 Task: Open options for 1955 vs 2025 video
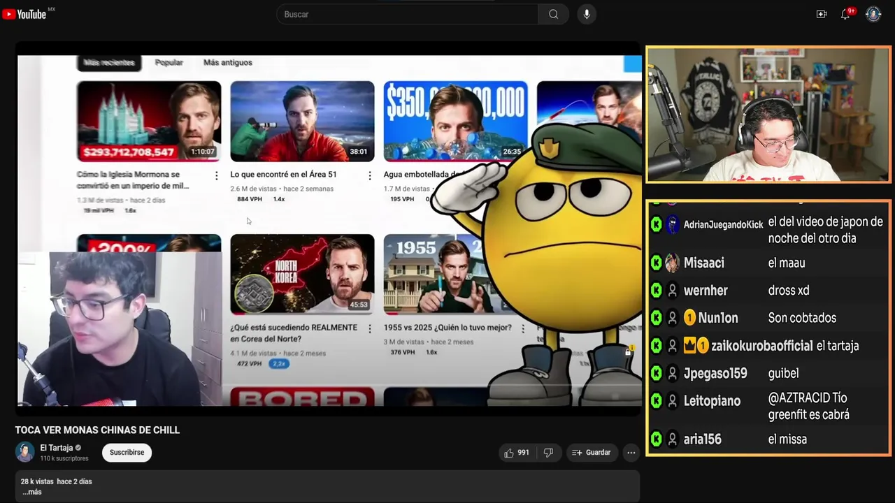(523, 328)
